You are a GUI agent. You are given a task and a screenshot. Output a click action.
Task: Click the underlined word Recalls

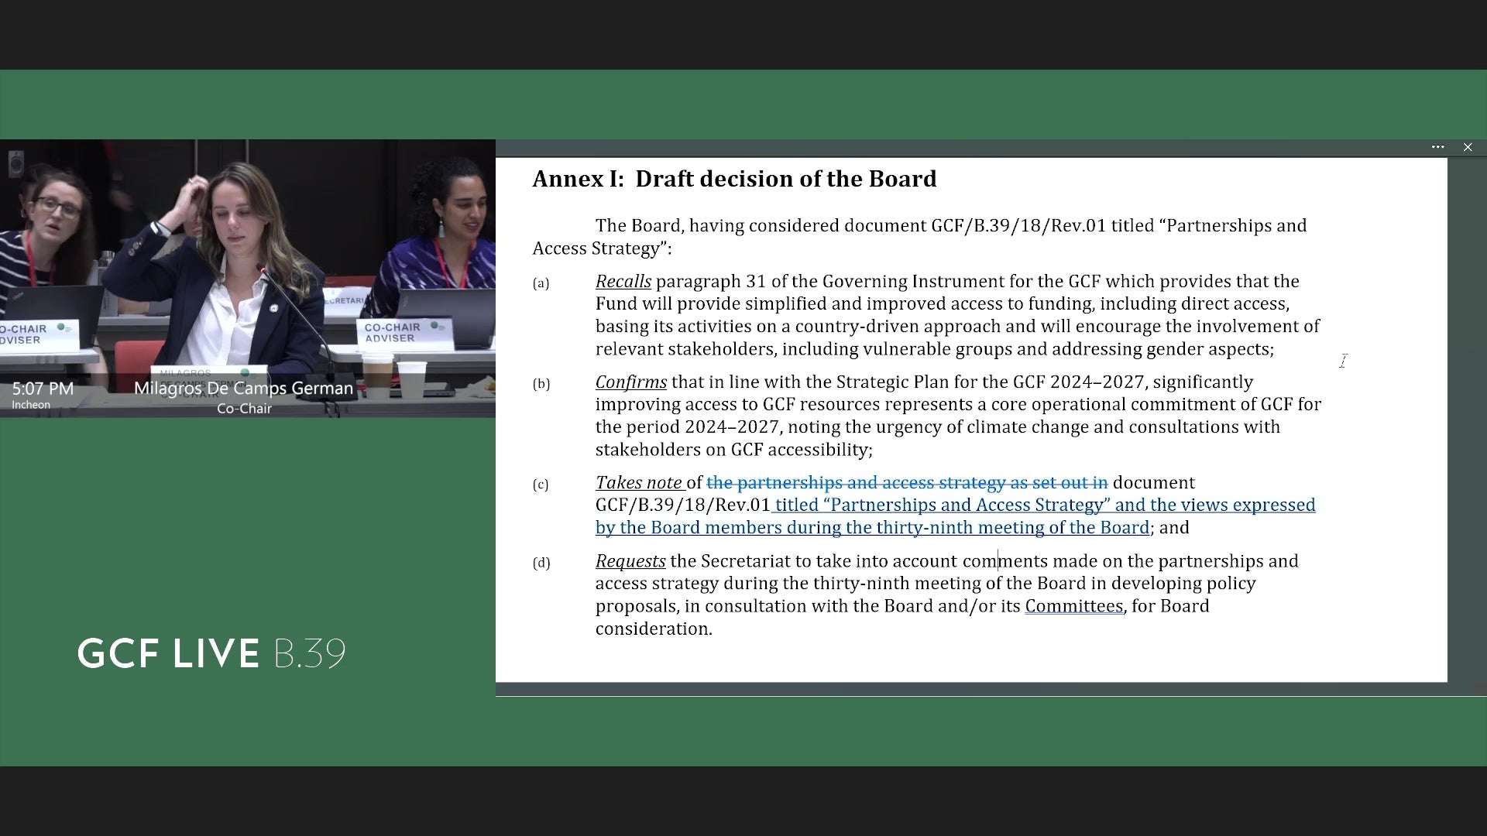(623, 282)
